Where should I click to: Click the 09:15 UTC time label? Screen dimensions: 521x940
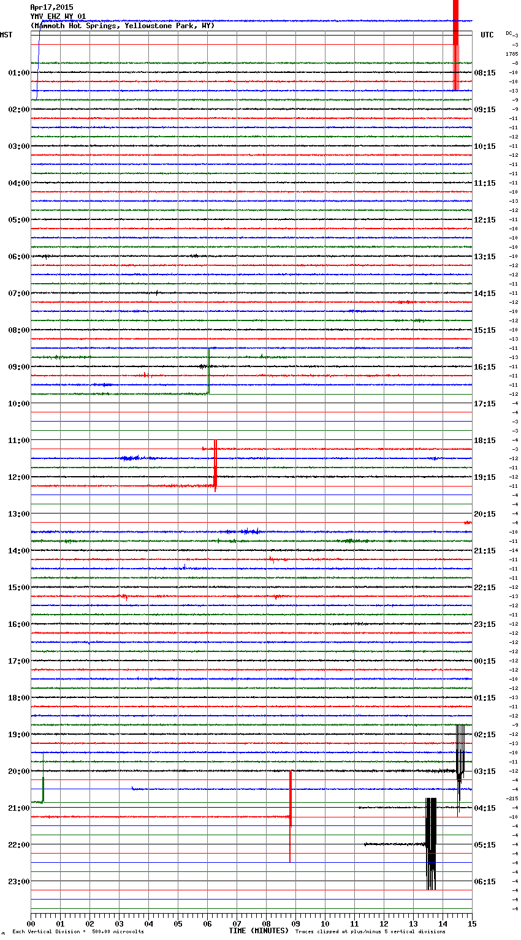click(485, 109)
